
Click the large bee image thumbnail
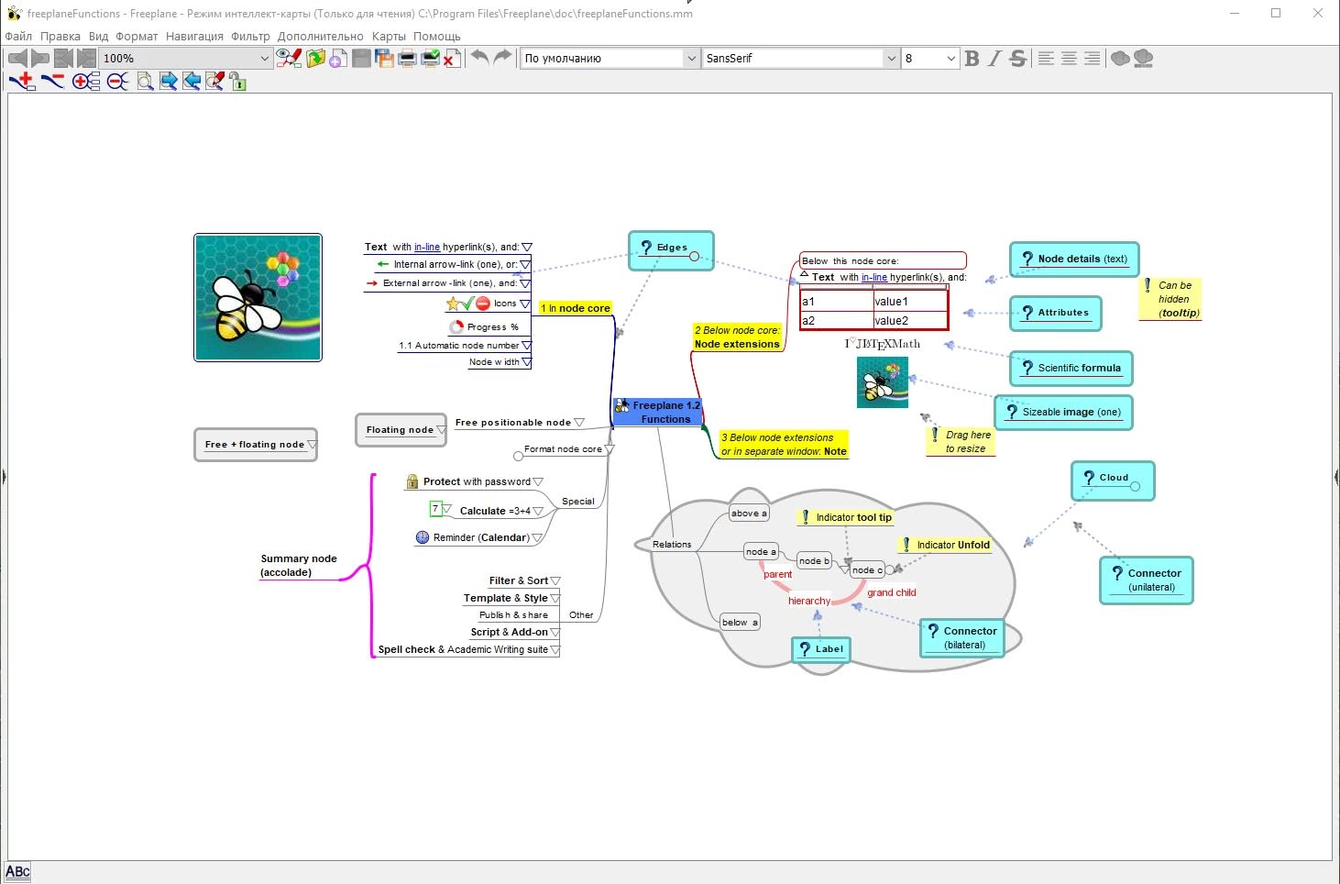258,297
